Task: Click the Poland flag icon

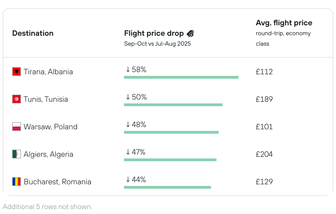Action: [x=17, y=127]
